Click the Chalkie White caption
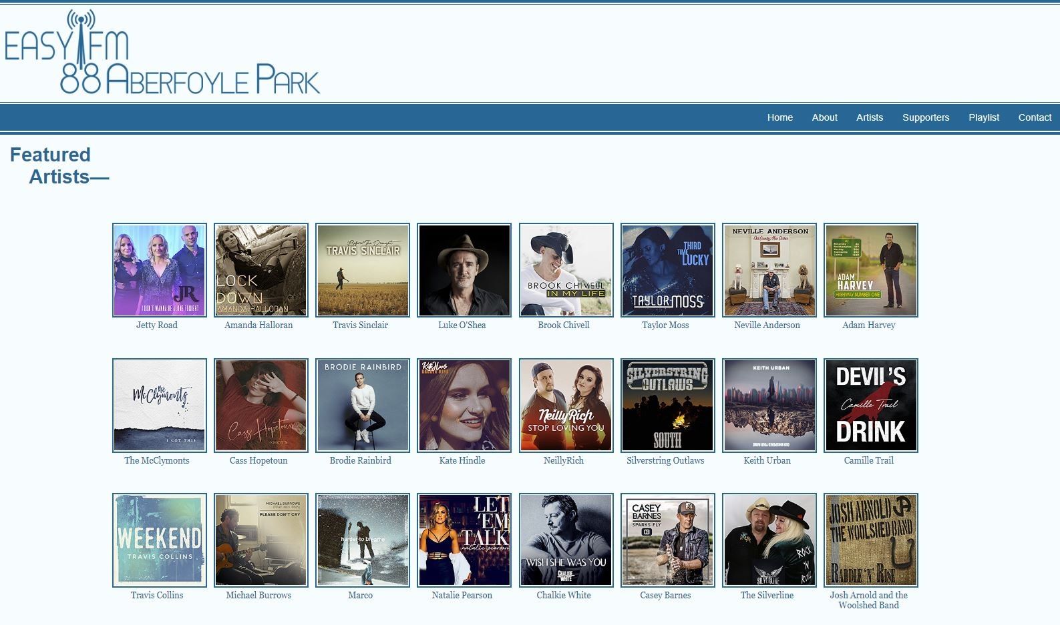The image size is (1060, 625). [x=564, y=595]
